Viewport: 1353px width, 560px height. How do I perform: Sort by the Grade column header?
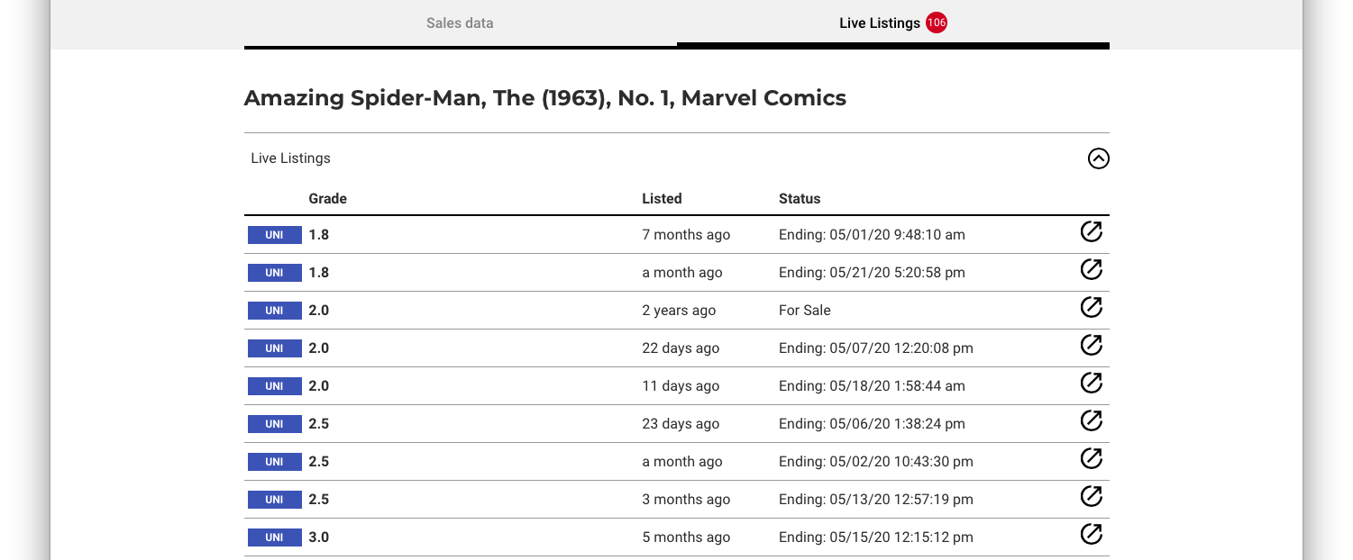(x=327, y=198)
